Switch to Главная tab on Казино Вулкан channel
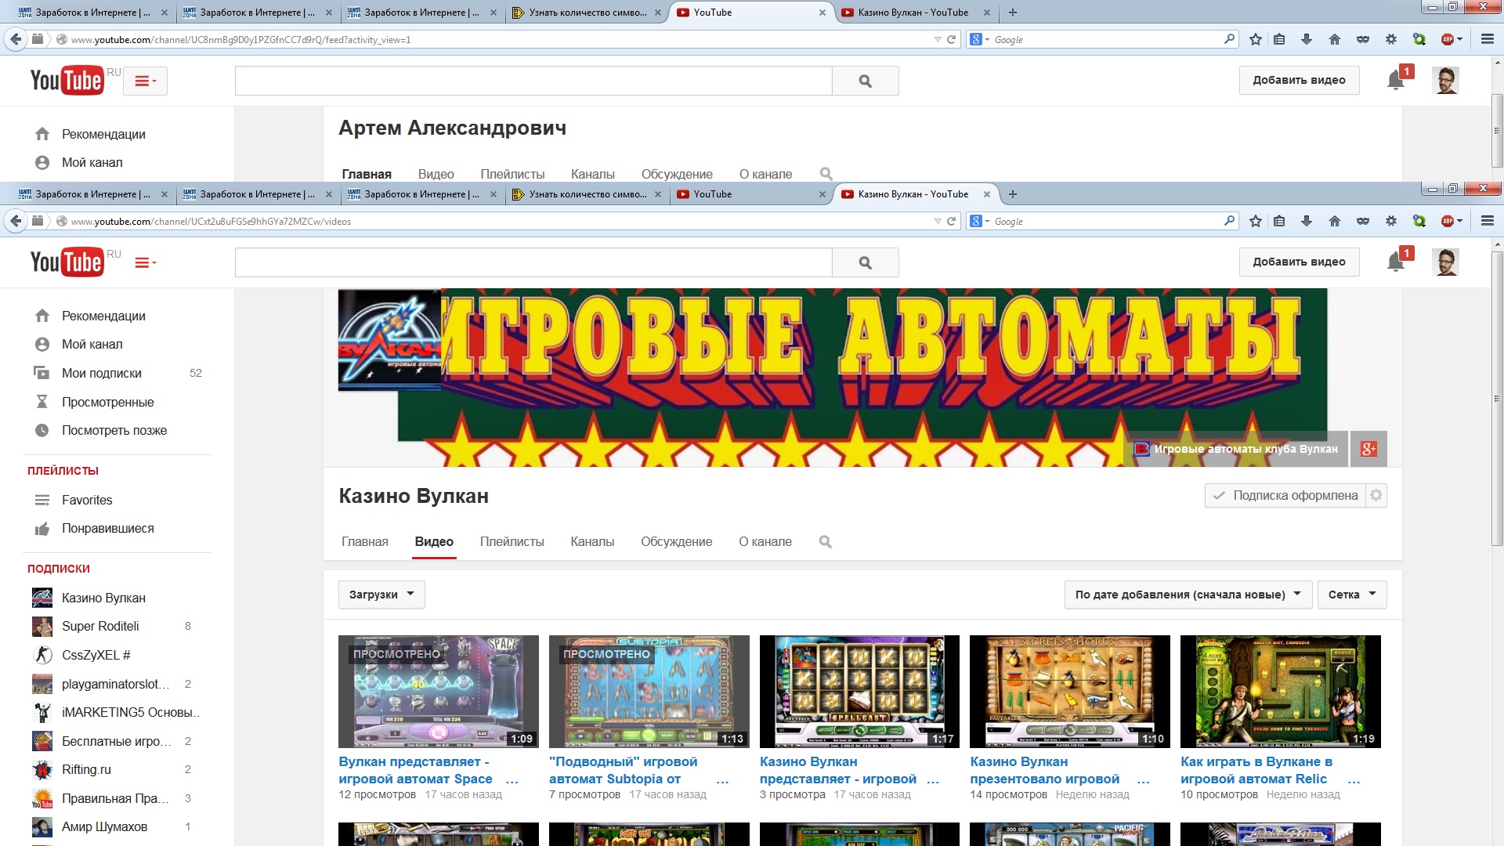Image resolution: width=1504 pixels, height=846 pixels. pyautogui.click(x=365, y=541)
